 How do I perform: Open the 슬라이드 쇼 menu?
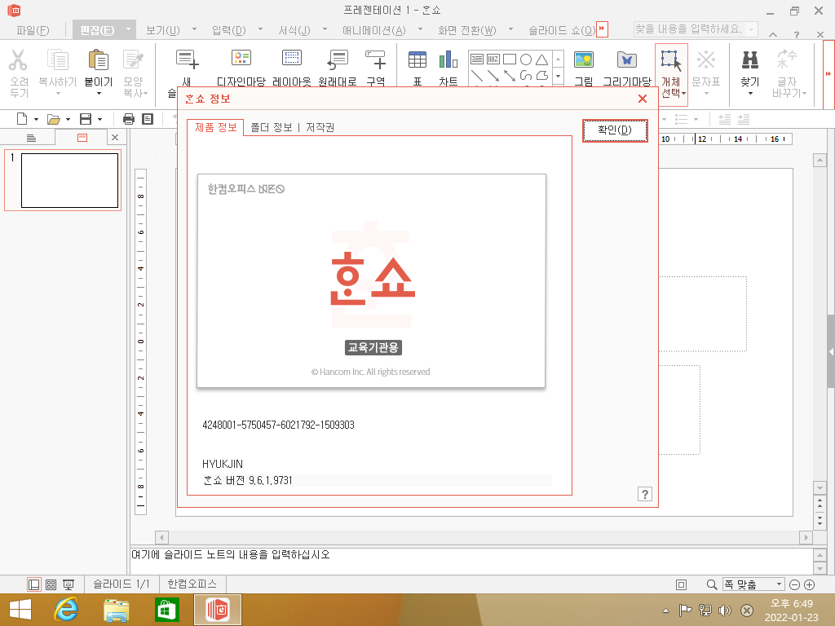561,30
